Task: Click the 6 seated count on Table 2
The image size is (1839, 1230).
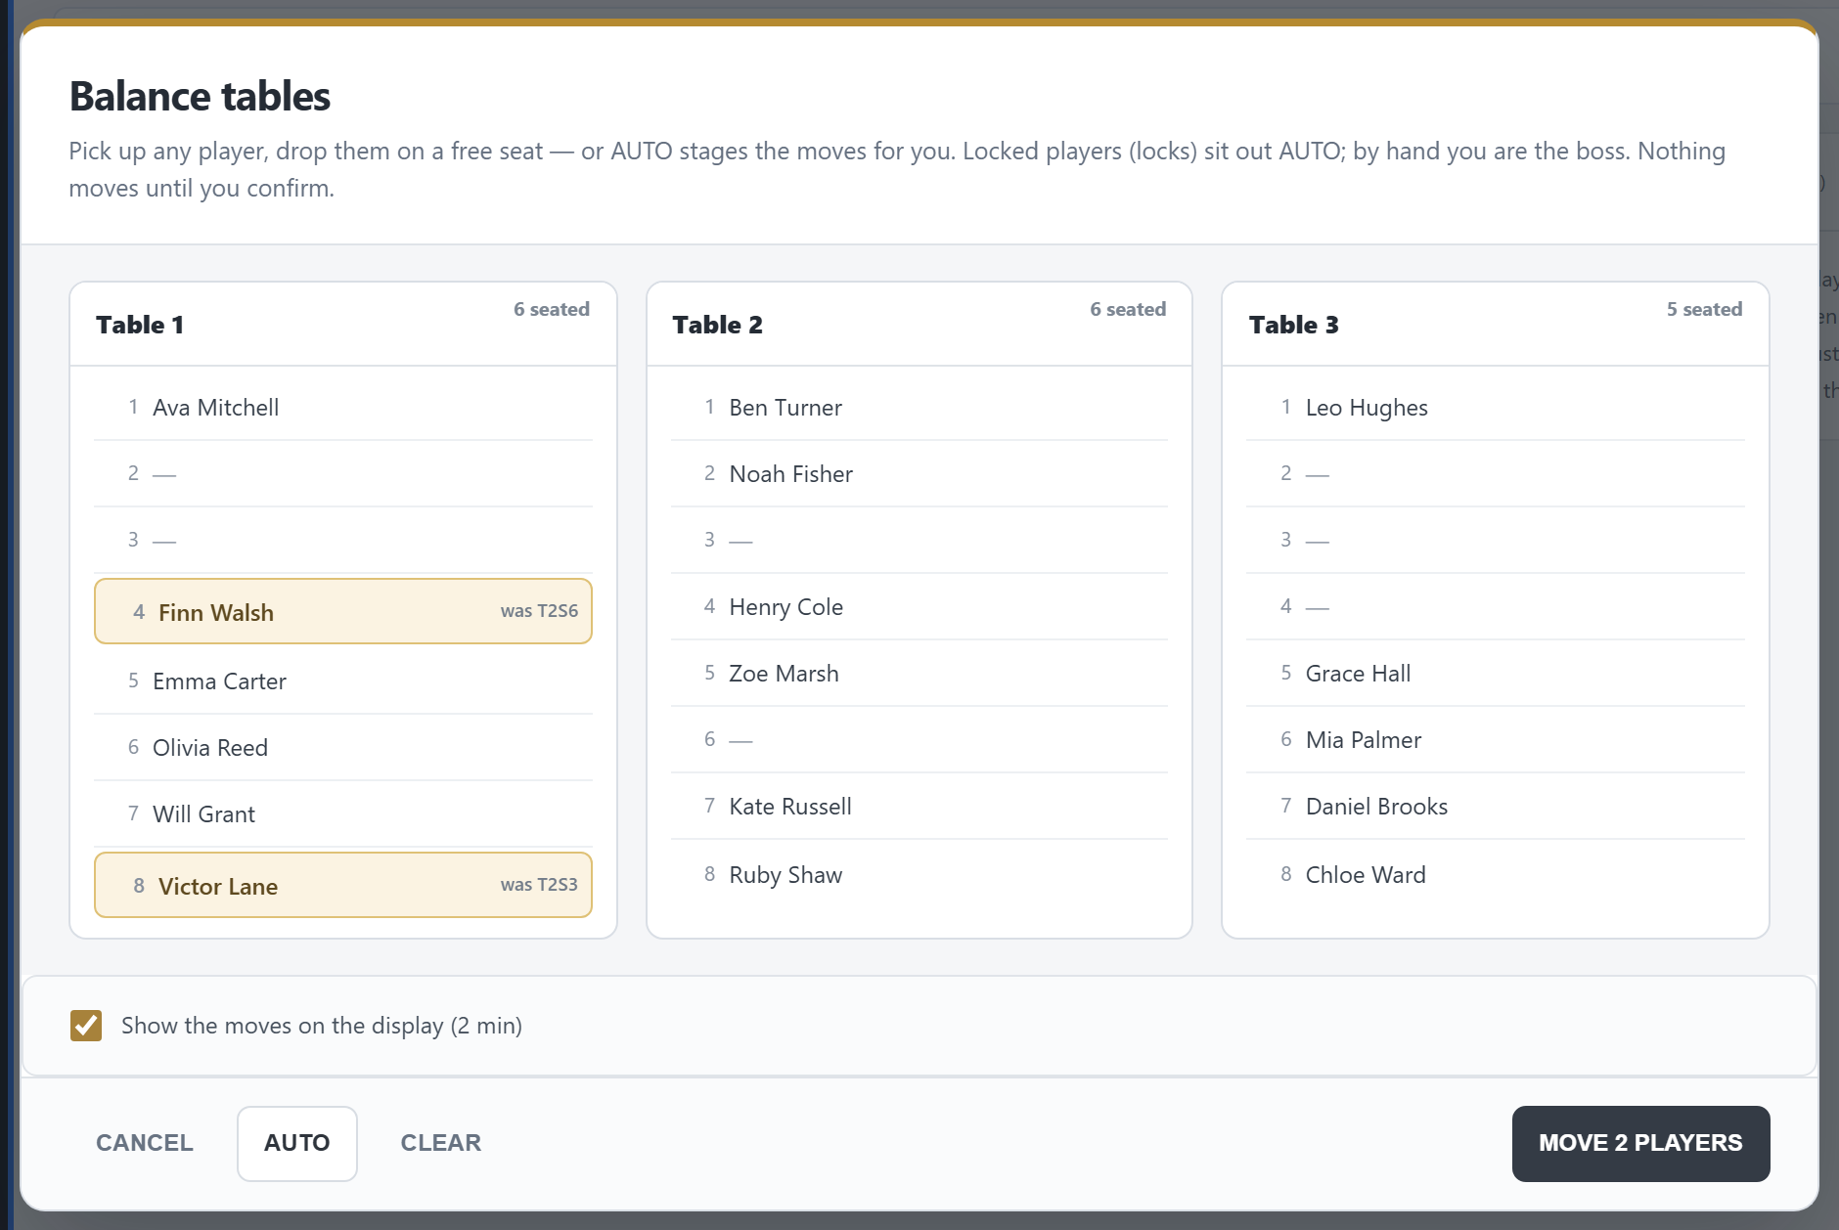Action: coord(1128,309)
